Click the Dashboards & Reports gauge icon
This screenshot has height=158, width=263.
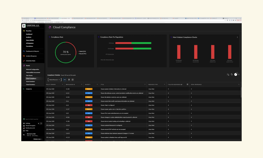tap(24, 51)
